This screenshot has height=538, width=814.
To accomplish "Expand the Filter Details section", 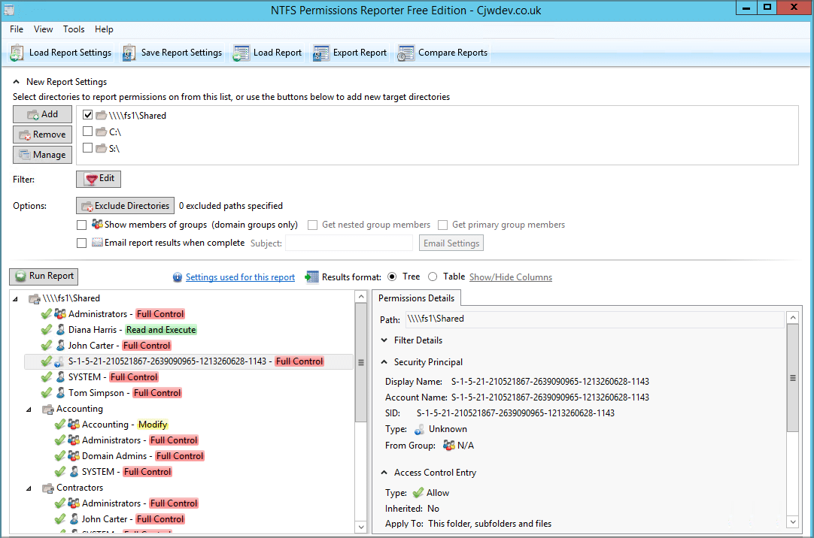I will (384, 340).
